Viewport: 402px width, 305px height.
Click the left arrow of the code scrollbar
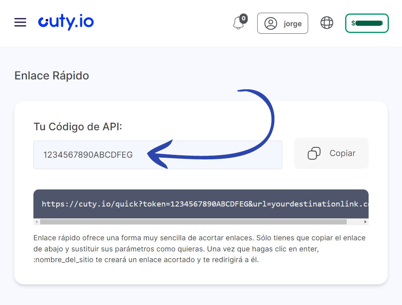click(37, 222)
